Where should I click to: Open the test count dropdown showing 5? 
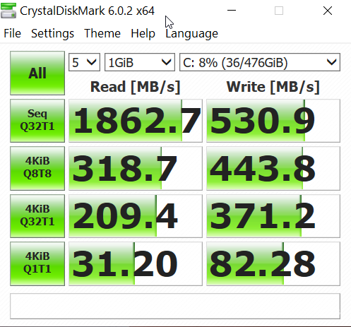tap(84, 62)
